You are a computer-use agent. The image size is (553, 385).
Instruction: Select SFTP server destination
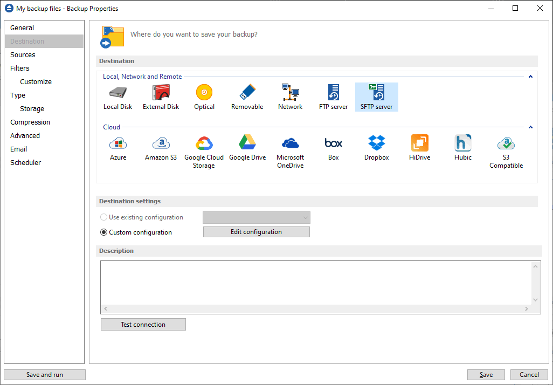pos(377,97)
